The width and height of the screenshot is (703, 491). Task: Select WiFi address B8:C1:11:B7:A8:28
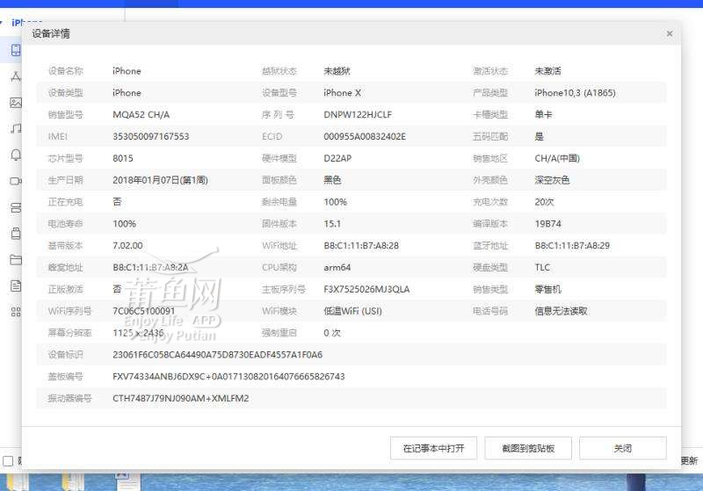[361, 246]
